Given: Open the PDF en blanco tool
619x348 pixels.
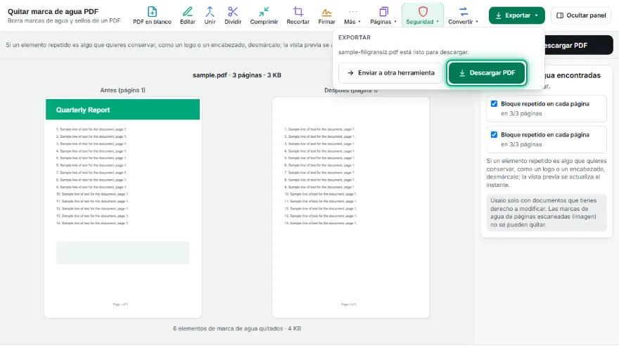Looking at the screenshot, I should point(152,15).
